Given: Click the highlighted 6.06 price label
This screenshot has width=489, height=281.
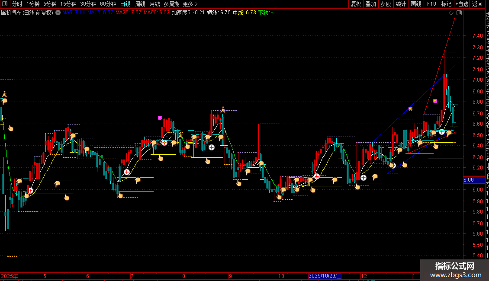Looking at the screenshot, I should [x=475, y=180].
